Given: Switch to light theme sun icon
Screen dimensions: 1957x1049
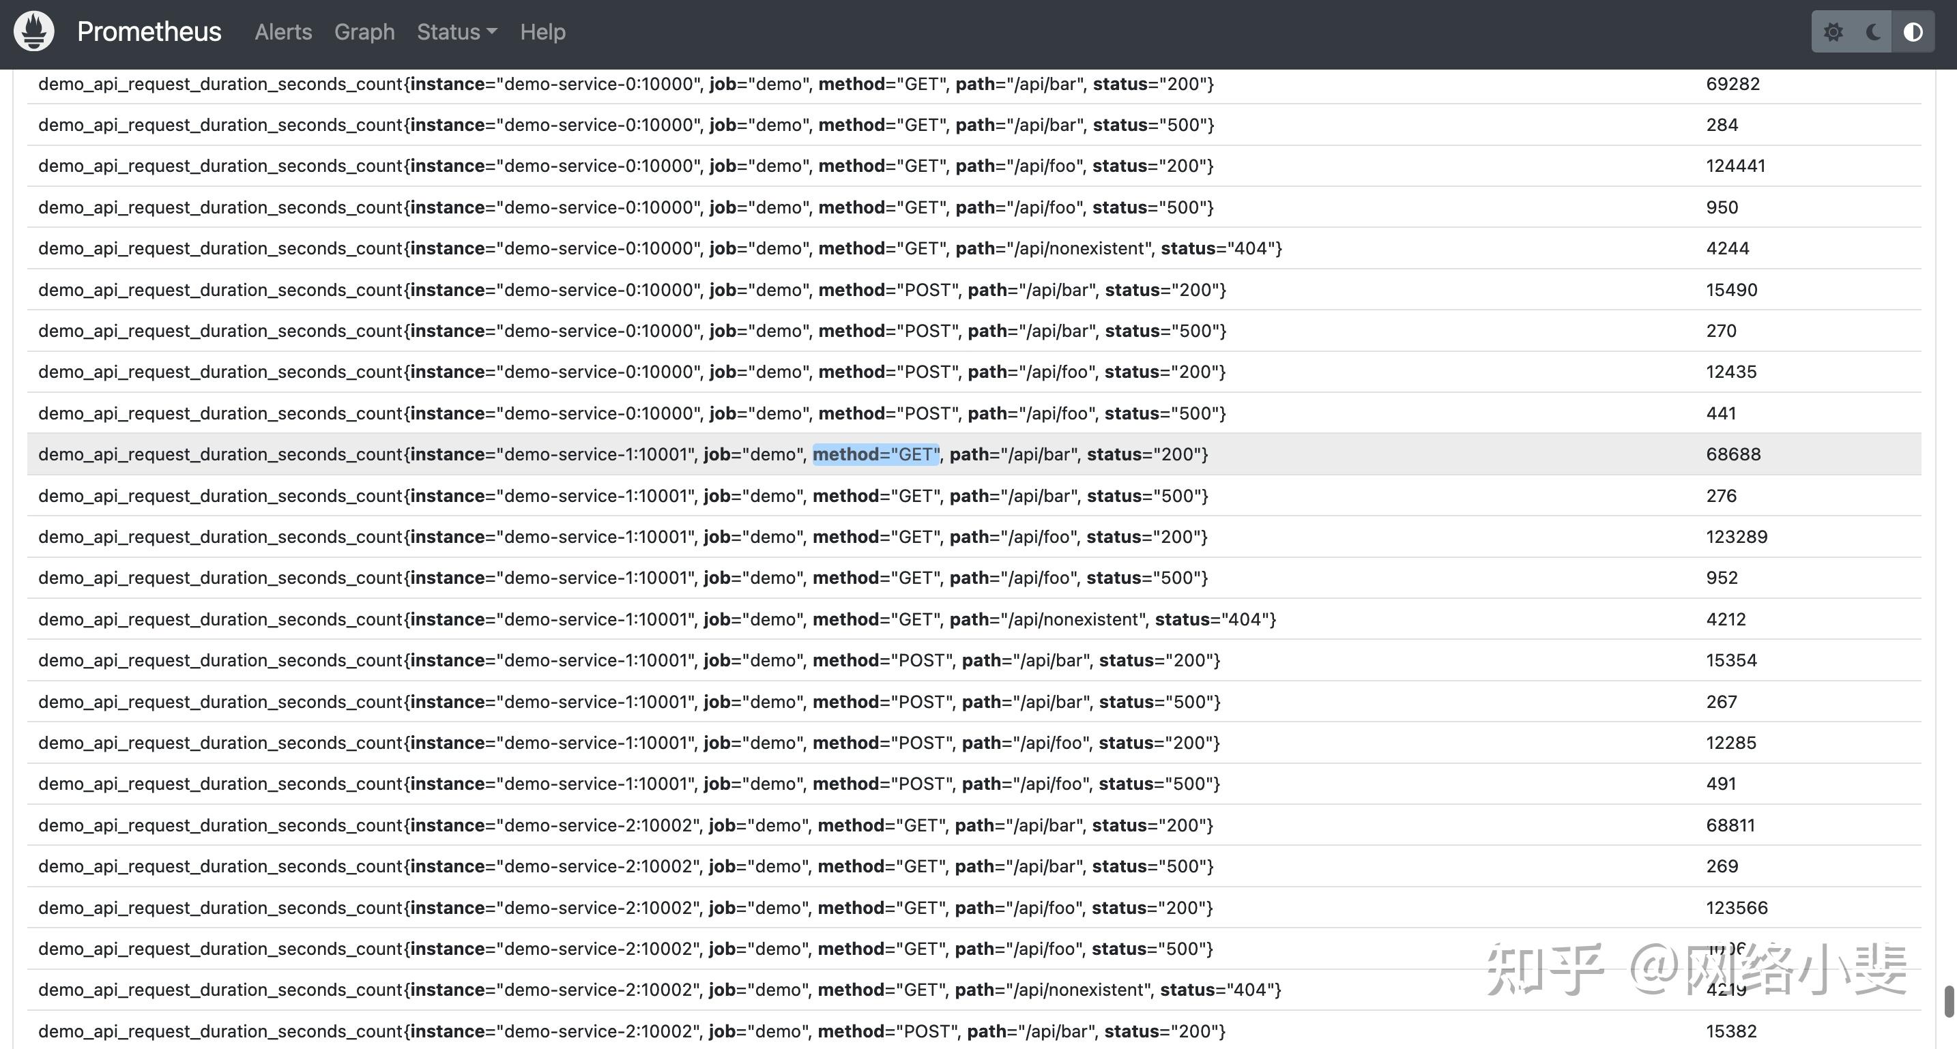Looking at the screenshot, I should [x=1832, y=32].
